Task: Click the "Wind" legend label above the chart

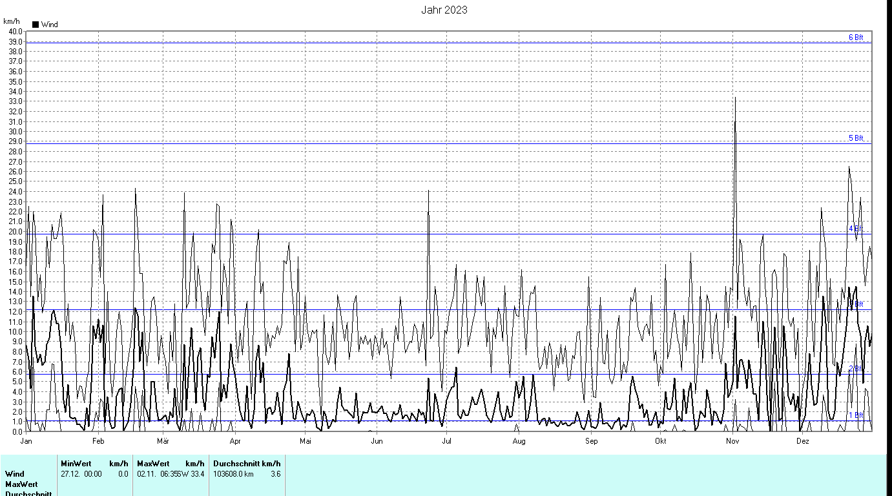Action: click(50, 25)
